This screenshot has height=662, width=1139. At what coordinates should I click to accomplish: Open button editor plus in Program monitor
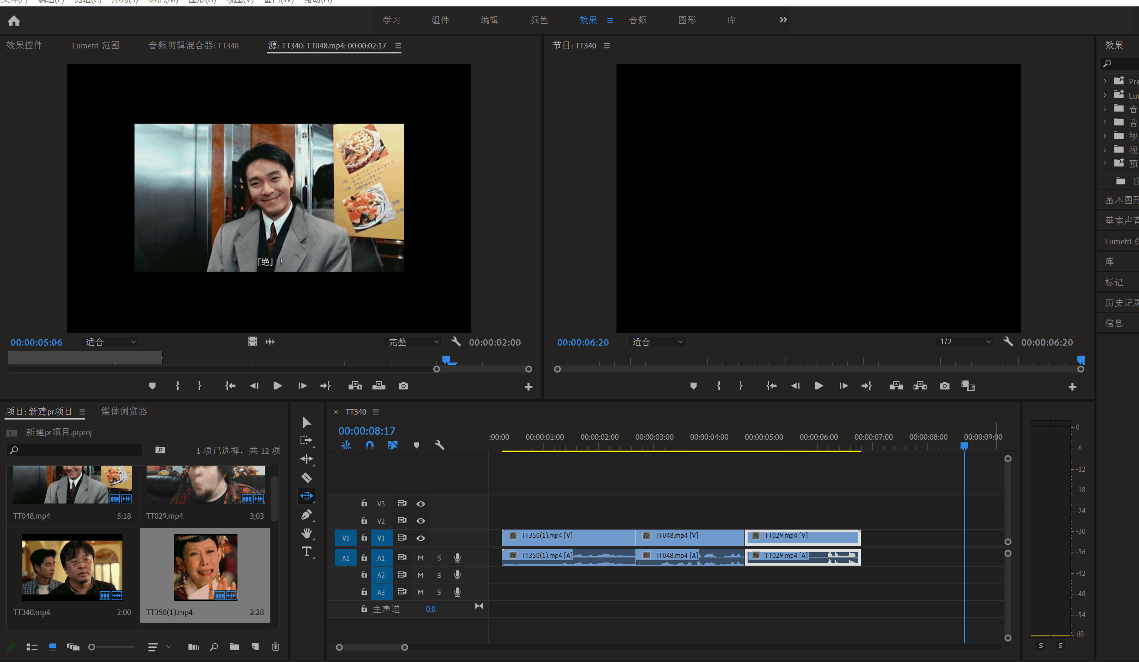[1072, 387]
